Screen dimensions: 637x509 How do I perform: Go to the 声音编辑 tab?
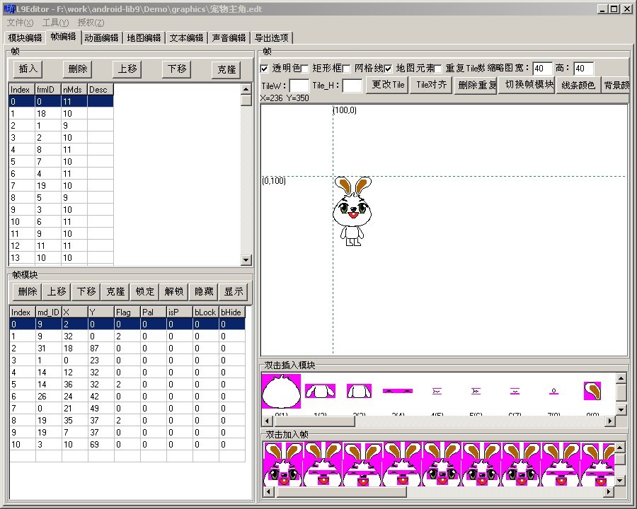[229, 37]
